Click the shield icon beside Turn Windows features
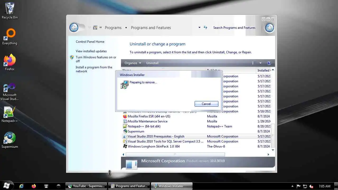 pos(72,57)
